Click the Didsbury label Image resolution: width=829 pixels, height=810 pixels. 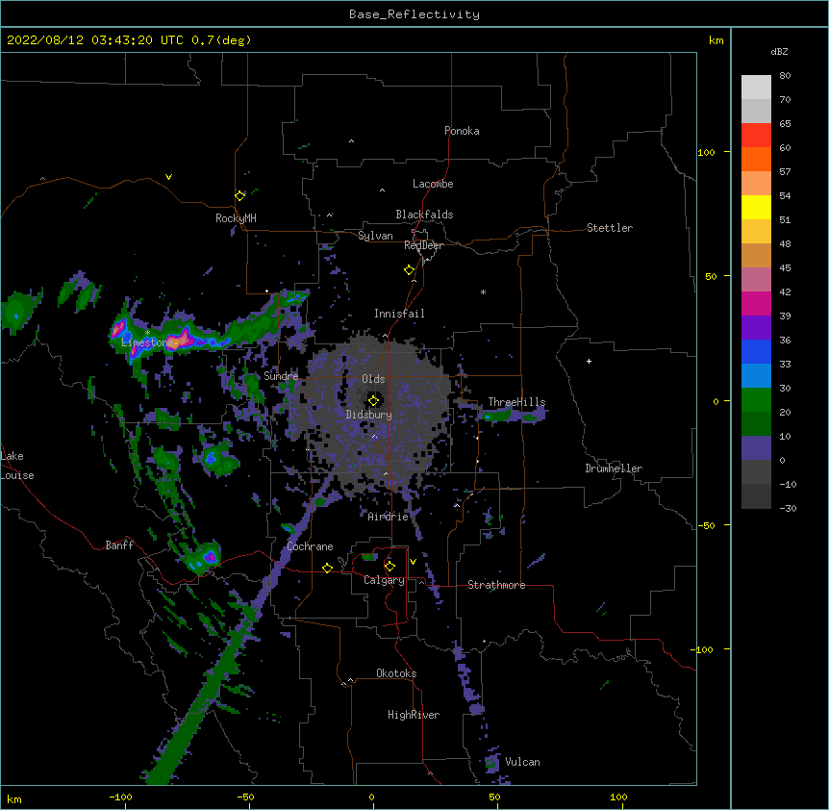point(369,415)
